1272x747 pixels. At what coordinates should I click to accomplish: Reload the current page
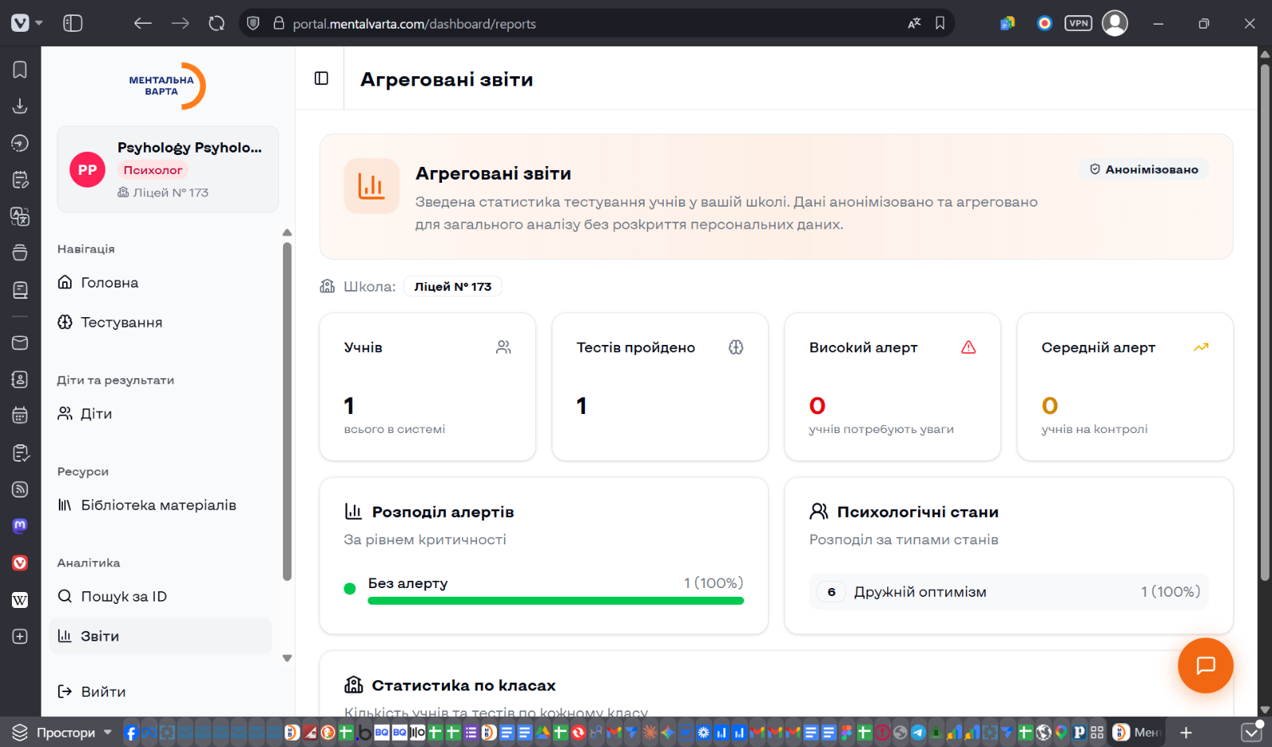click(216, 23)
